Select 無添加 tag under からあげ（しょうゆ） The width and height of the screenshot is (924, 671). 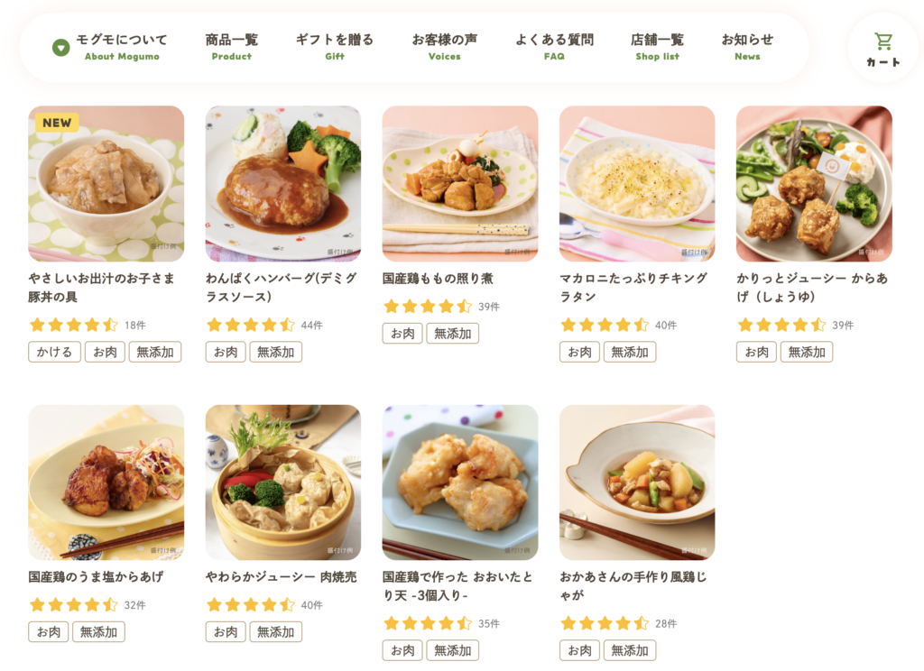pyautogui.click(x=807, y=352)
